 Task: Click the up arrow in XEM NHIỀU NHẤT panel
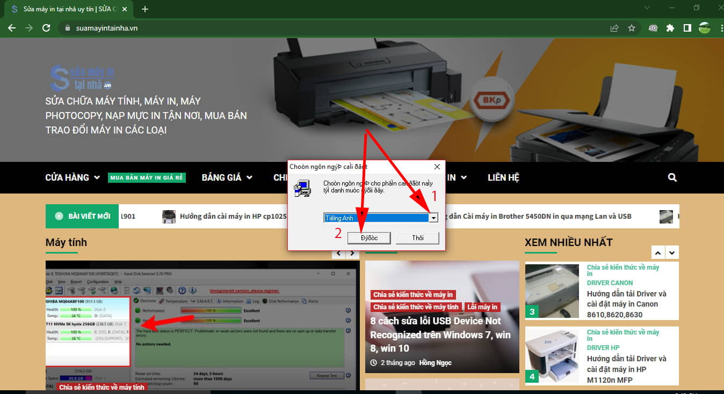coord(657,252)
